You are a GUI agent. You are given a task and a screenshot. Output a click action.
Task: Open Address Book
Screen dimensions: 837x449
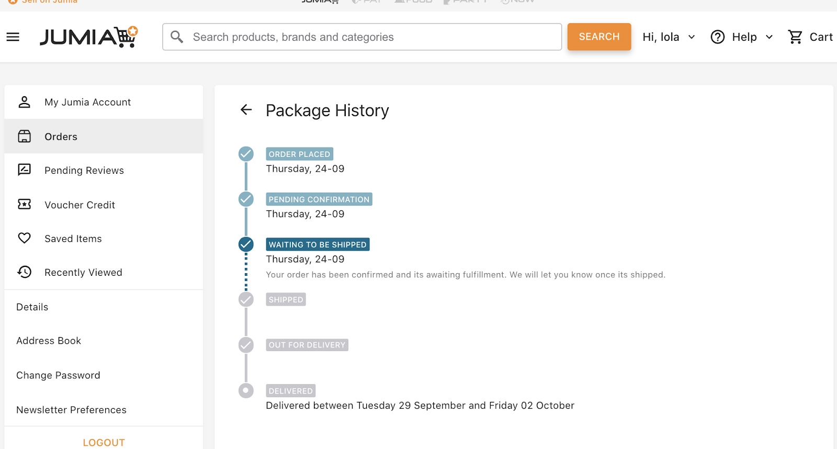click(49, 341)
